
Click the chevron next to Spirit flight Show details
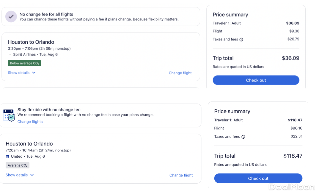[x=34, y=73]
